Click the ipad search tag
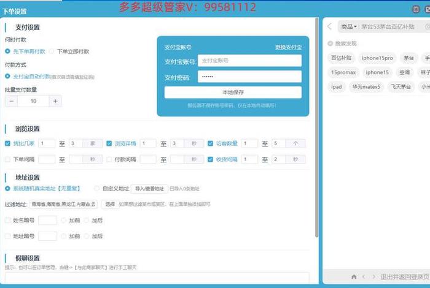 337,87
